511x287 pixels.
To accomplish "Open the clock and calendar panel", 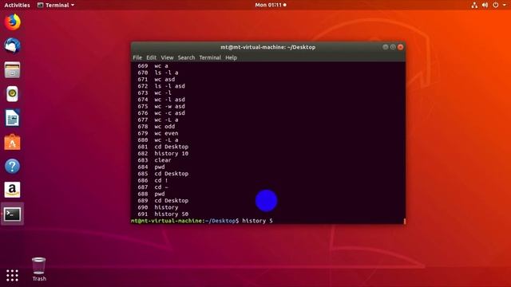I will 271,5.
